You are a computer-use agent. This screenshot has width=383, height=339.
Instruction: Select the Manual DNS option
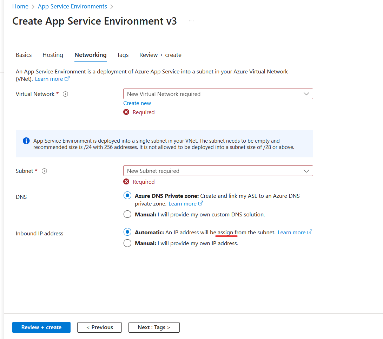pos(127,214)
